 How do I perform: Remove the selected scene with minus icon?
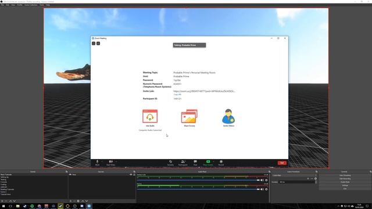click(6, 201)
